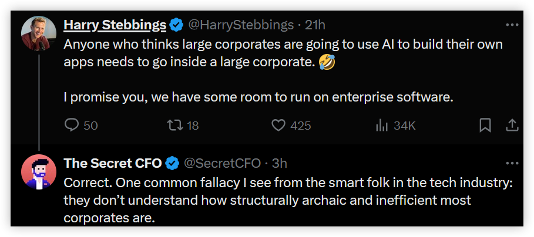Repost Harry Stebbings' tweet

(176, 125)
